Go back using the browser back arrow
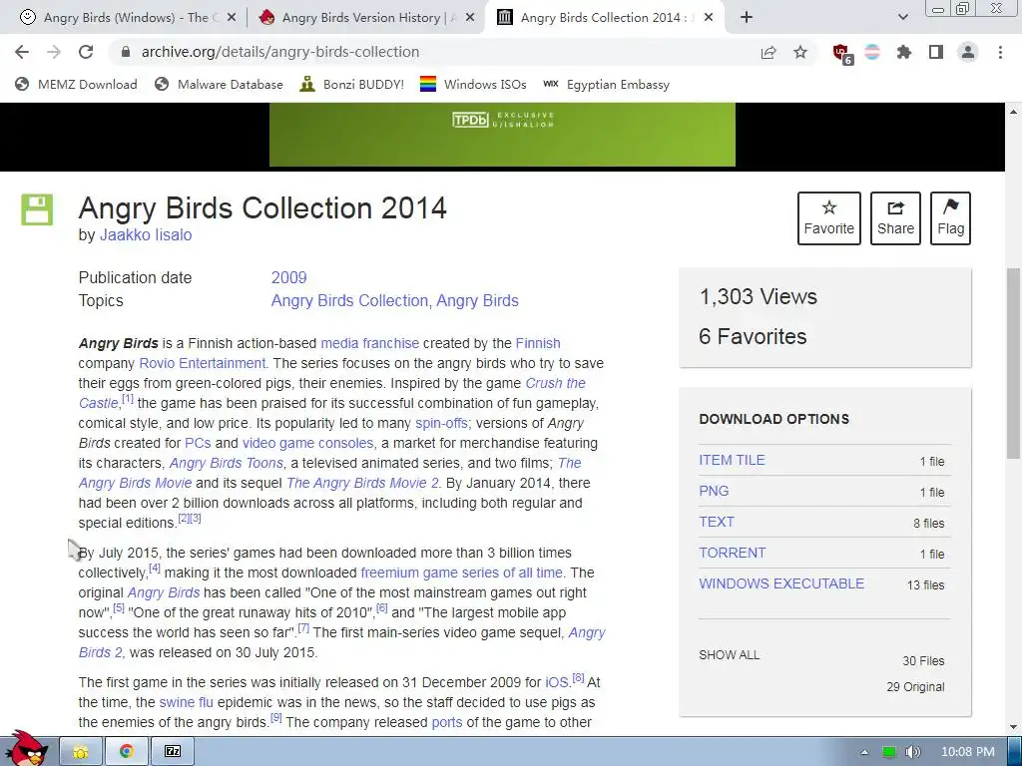The width and height of the screenshot is (1022, 766). tap(22, 52)
